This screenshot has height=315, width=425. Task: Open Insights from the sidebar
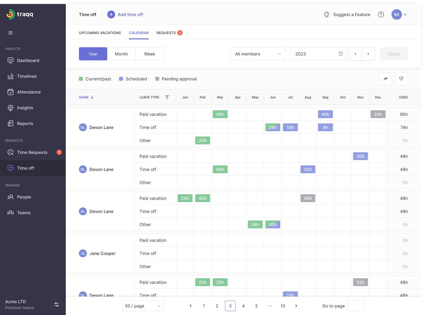[x=25, y=108]
